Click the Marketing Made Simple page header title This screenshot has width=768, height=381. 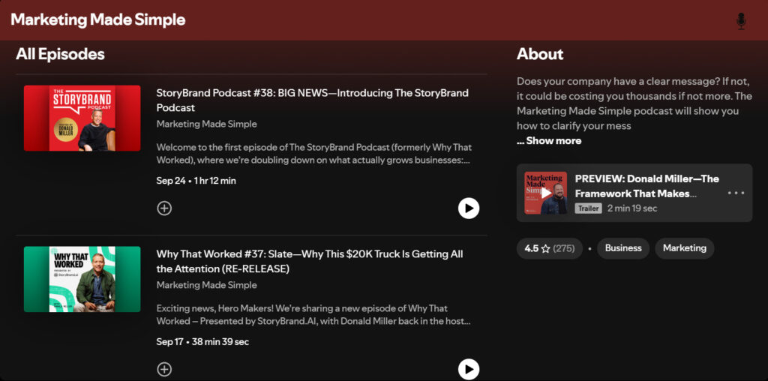click(x=98, y=20)
